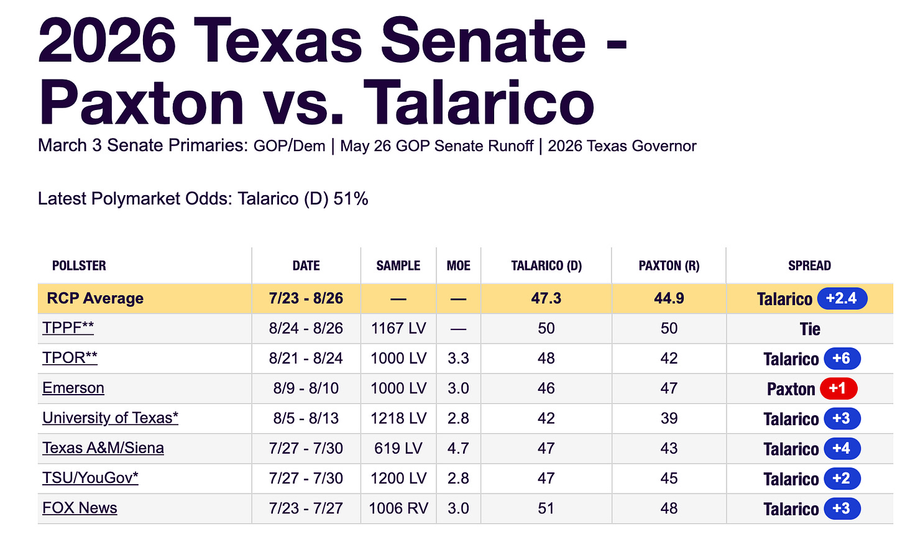Image resolution: width=905 pixels, height=537 pixels.
Task: Open the Texas A&M/Siena poll link
Action: 103,447
